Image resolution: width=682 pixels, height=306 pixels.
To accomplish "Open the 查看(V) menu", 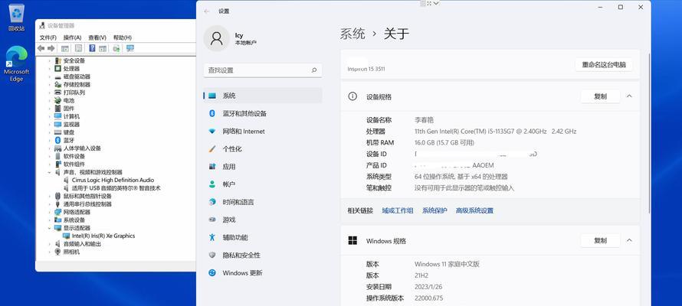I will [97, 37].
